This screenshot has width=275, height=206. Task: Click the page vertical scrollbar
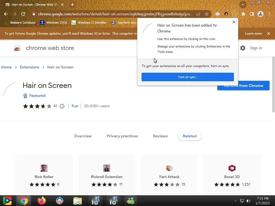click(273, 84)
